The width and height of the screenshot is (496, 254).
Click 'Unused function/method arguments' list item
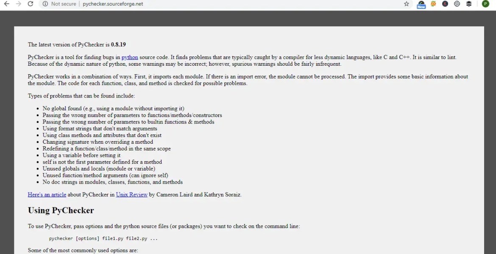click(x=105, y=175)
